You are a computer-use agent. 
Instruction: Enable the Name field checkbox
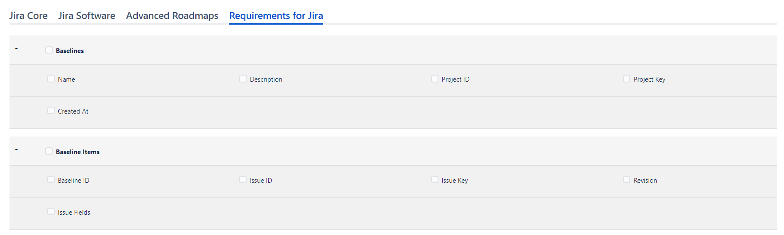pyautogui.click(x=51, y=79)
